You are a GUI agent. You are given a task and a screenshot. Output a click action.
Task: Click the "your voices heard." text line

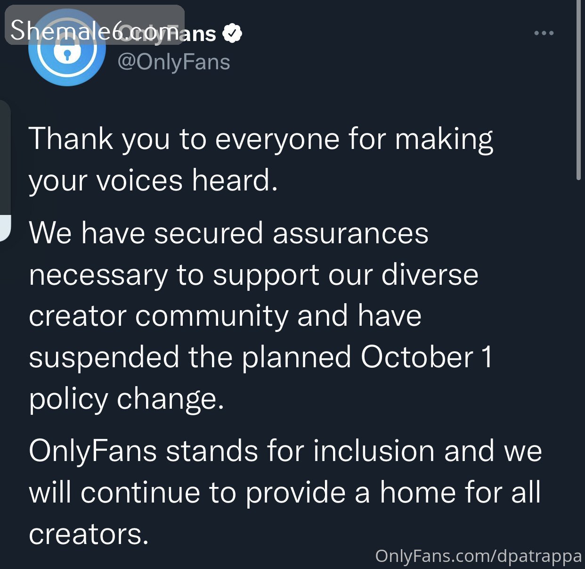(x=154, y=181)
